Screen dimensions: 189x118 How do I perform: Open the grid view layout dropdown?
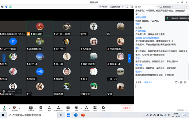(x=117, y=7)
